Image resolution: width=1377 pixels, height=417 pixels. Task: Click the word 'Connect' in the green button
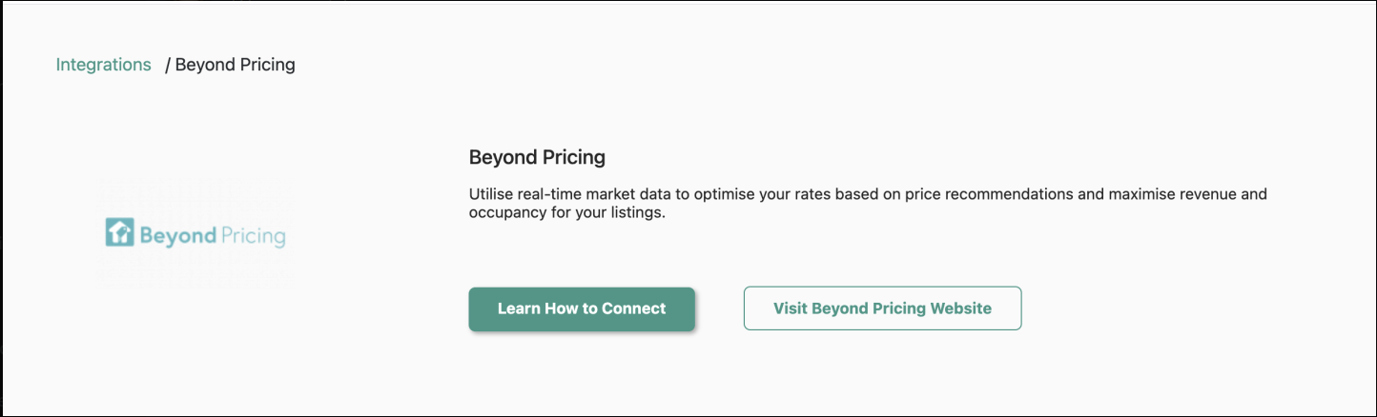[635, 308]
